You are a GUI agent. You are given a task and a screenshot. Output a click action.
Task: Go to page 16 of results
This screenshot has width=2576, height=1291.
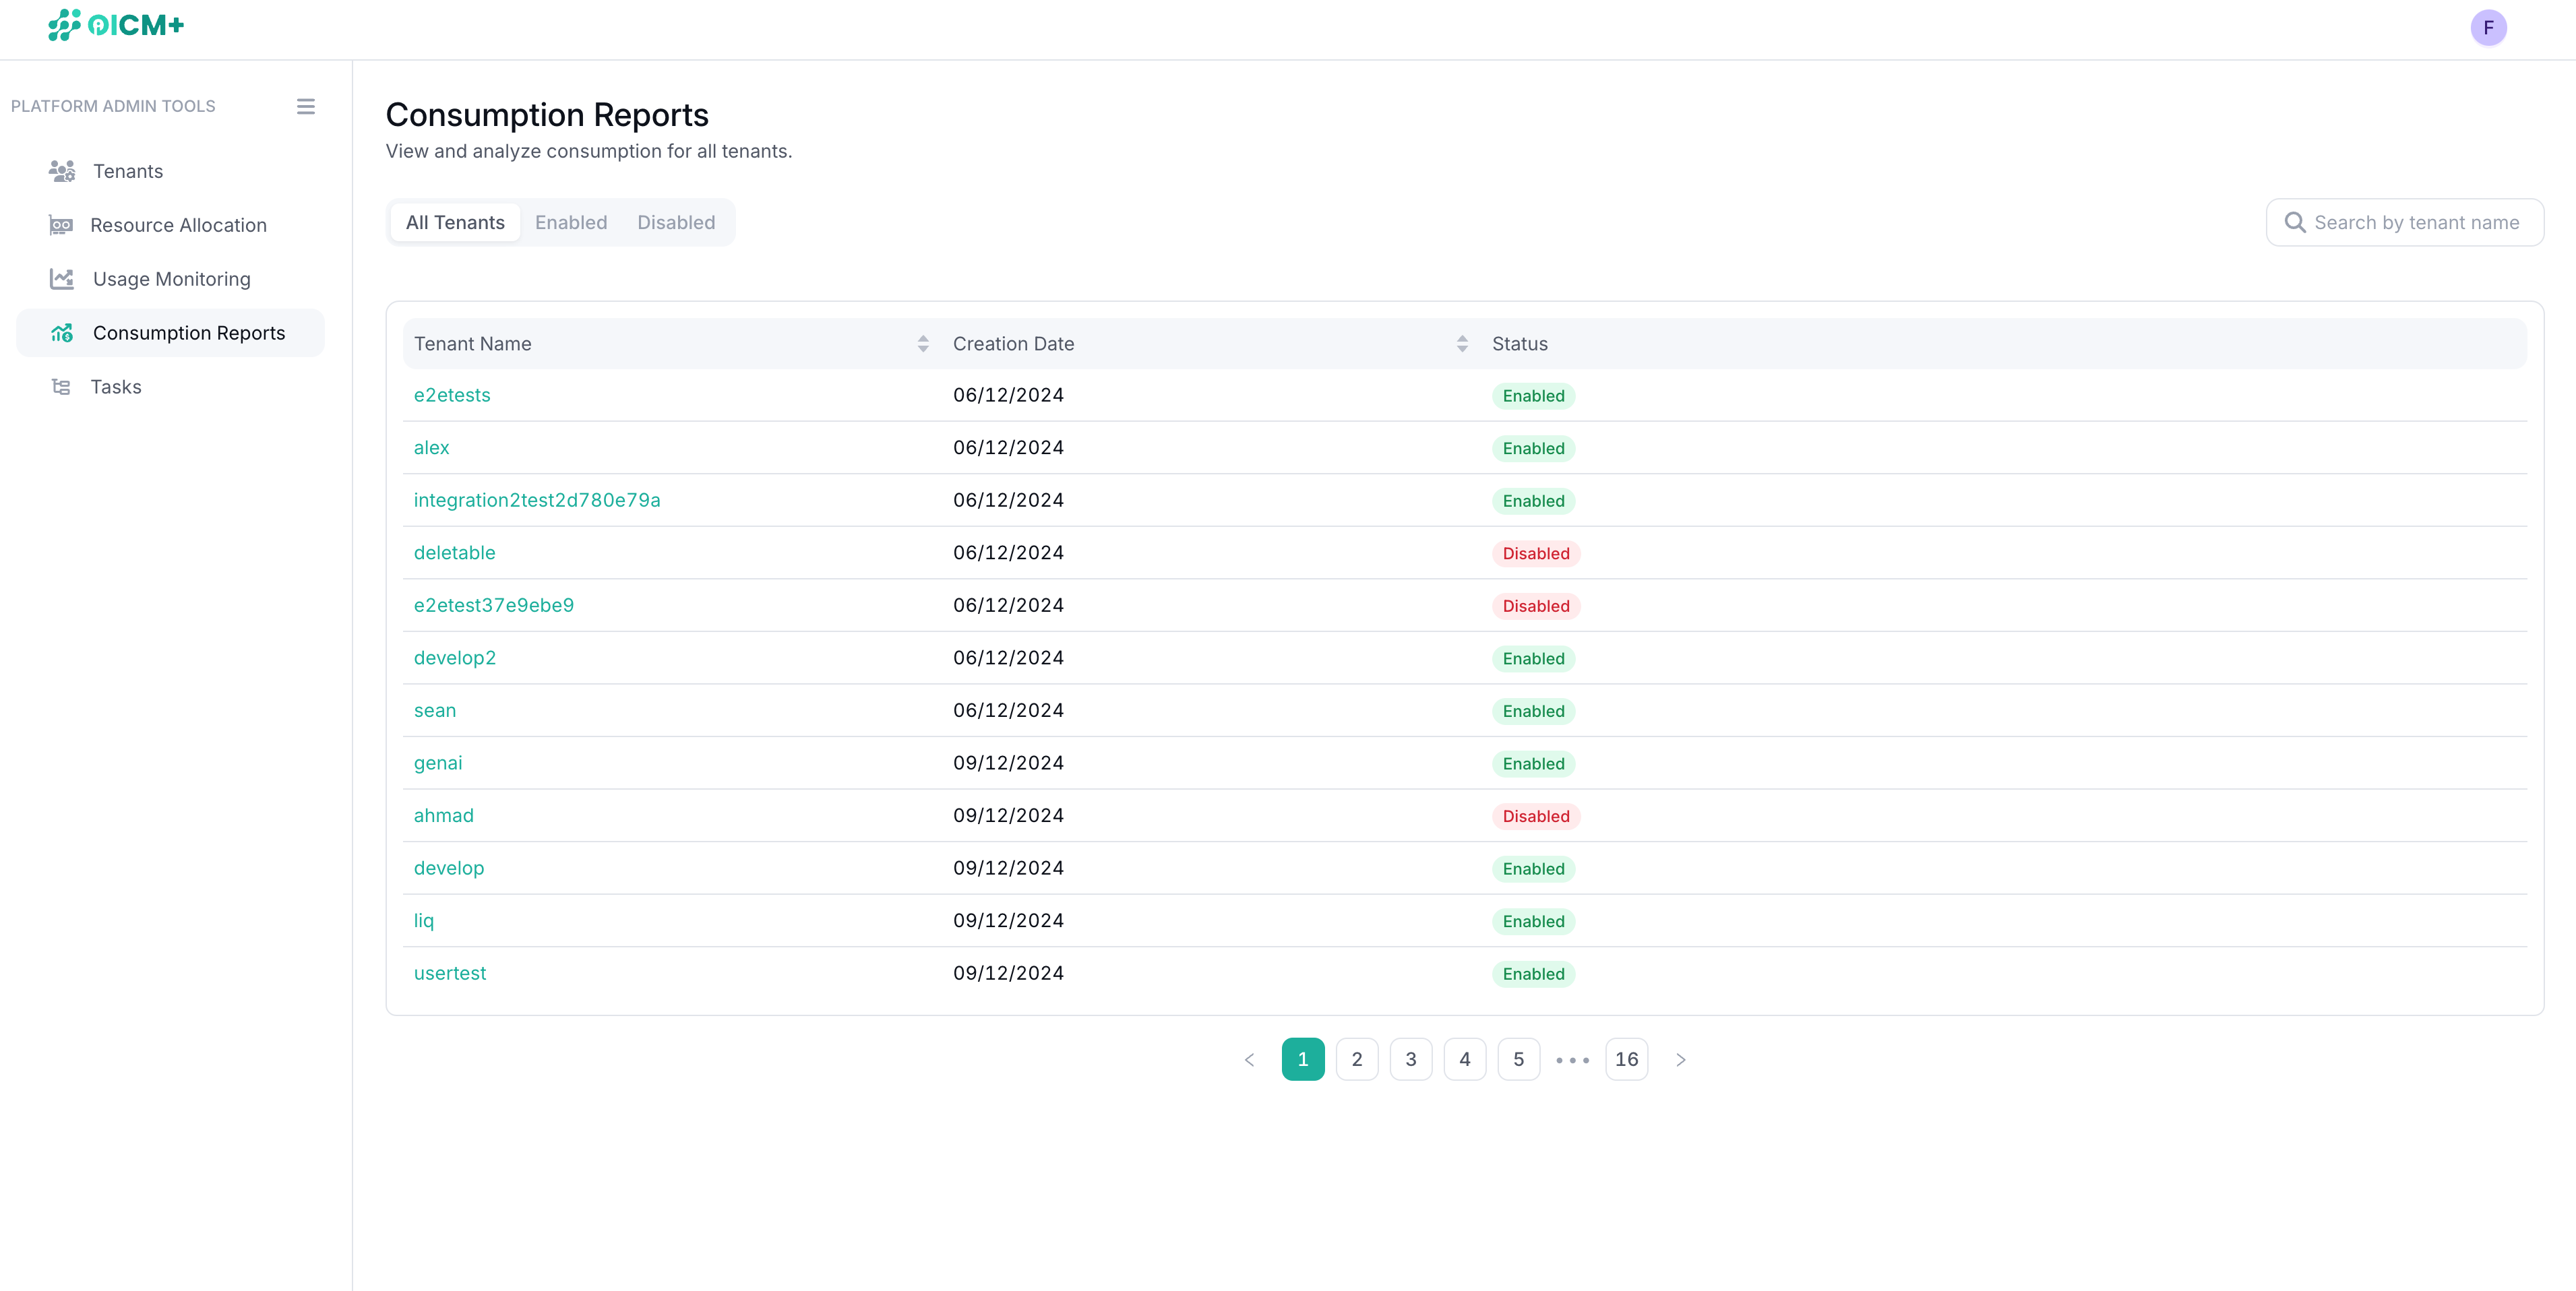pyautogui.click(x=1626, y=1059)
